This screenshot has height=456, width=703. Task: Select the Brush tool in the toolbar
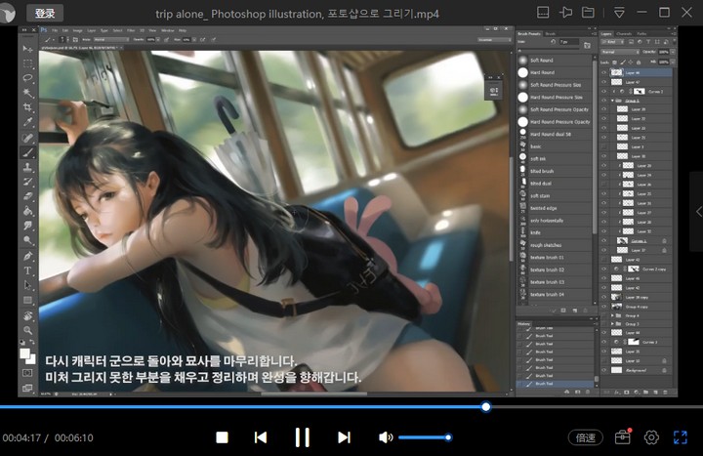(x=27, y=152)
